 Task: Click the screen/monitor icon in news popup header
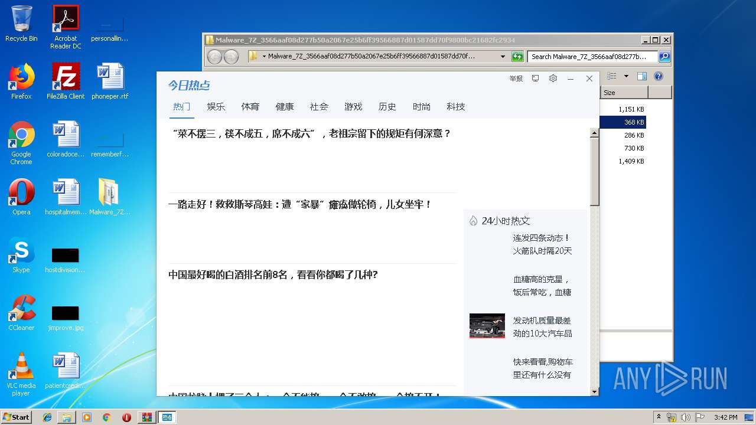click(x=535, y=79)
